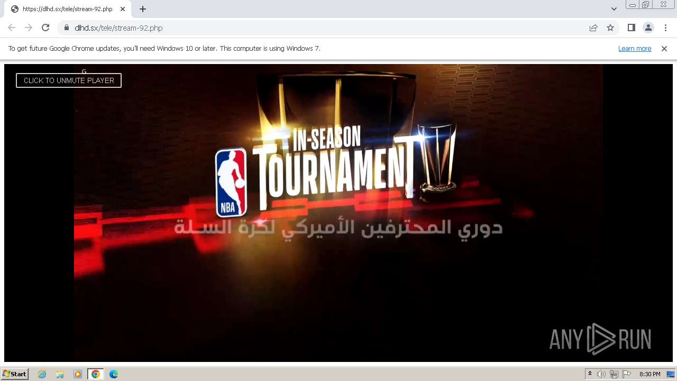This screenshot has height=381, width=677.
Task: Click the NBA tournament video frame
Action: [338, 213]
